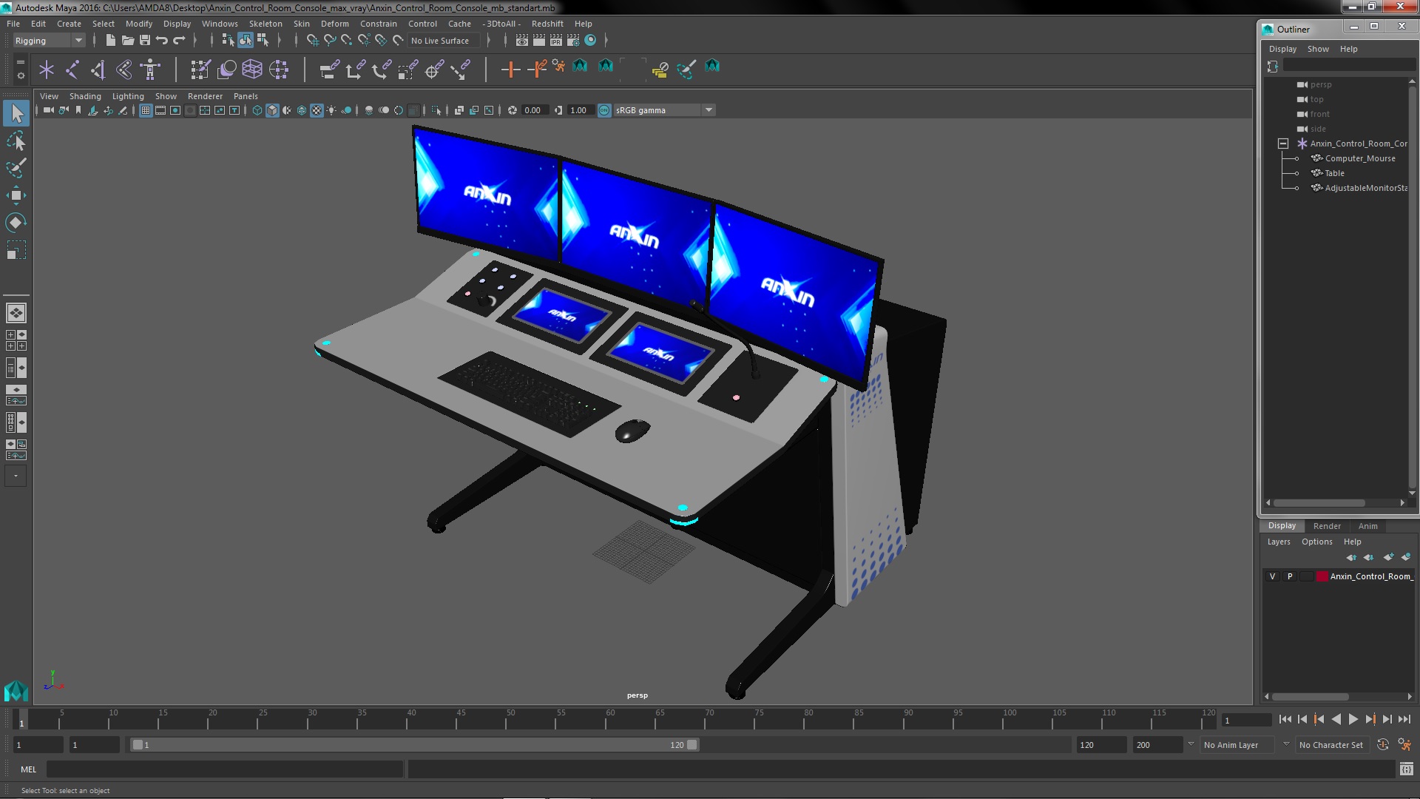This screenshot has height=799, width=1420.
Task: Activate the Move tool in the Tool Box
Action: click(16, 195)
